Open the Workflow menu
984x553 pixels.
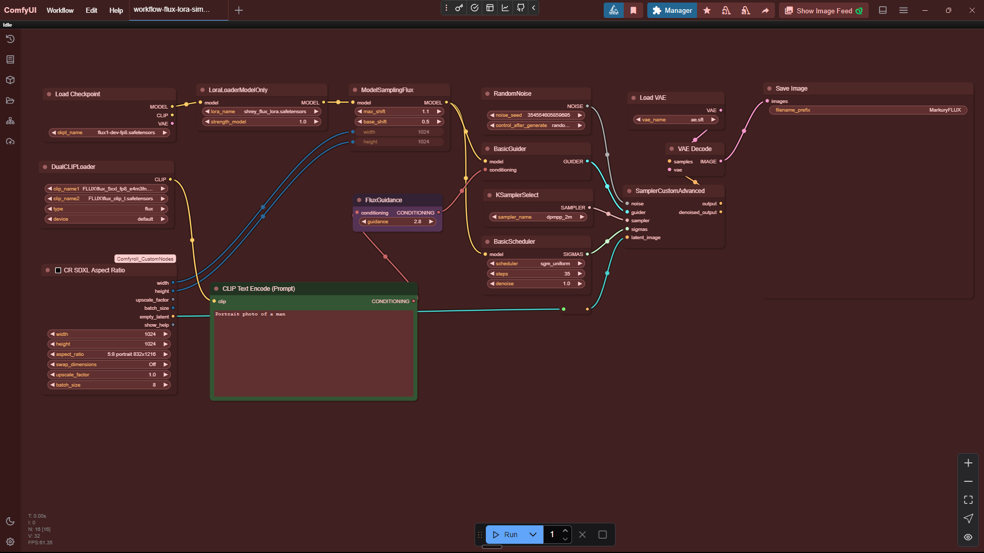point(60,10)
